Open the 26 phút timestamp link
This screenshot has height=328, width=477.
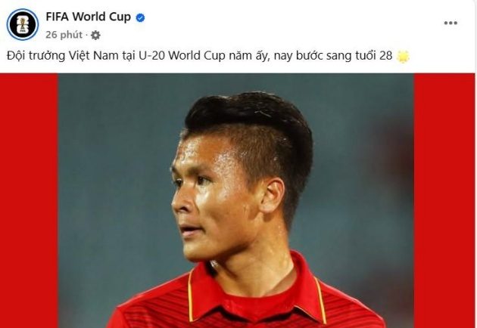point(64,35)
